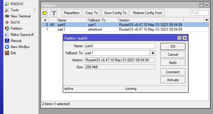The image size is (213, 114).
Task: Click Restore Config From button
Action: point(148,13)
